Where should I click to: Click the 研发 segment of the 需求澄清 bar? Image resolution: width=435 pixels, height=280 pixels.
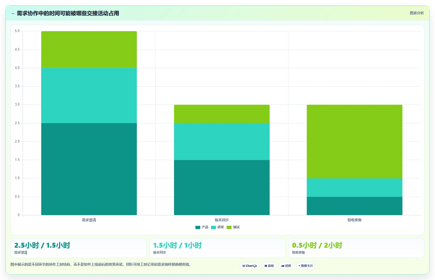89,96
